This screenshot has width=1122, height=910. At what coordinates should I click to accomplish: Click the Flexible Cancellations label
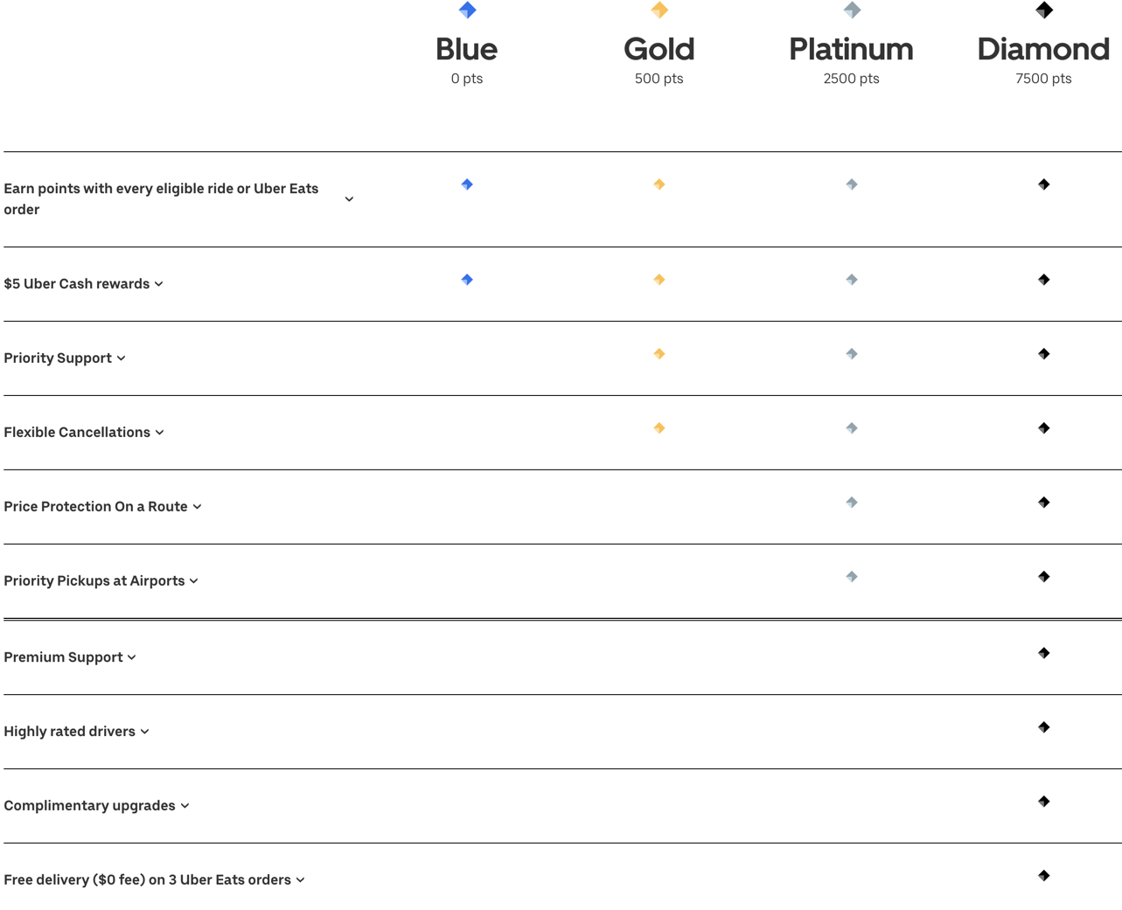(77, 433)
